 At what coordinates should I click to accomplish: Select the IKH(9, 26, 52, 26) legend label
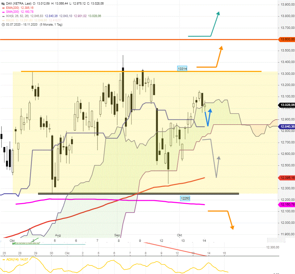[x=17, y=16]
